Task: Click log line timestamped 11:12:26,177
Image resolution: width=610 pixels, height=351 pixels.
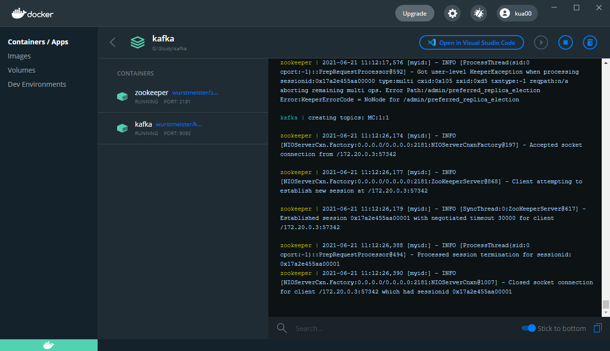Action: pyautogui.click(x=431, y=181)
